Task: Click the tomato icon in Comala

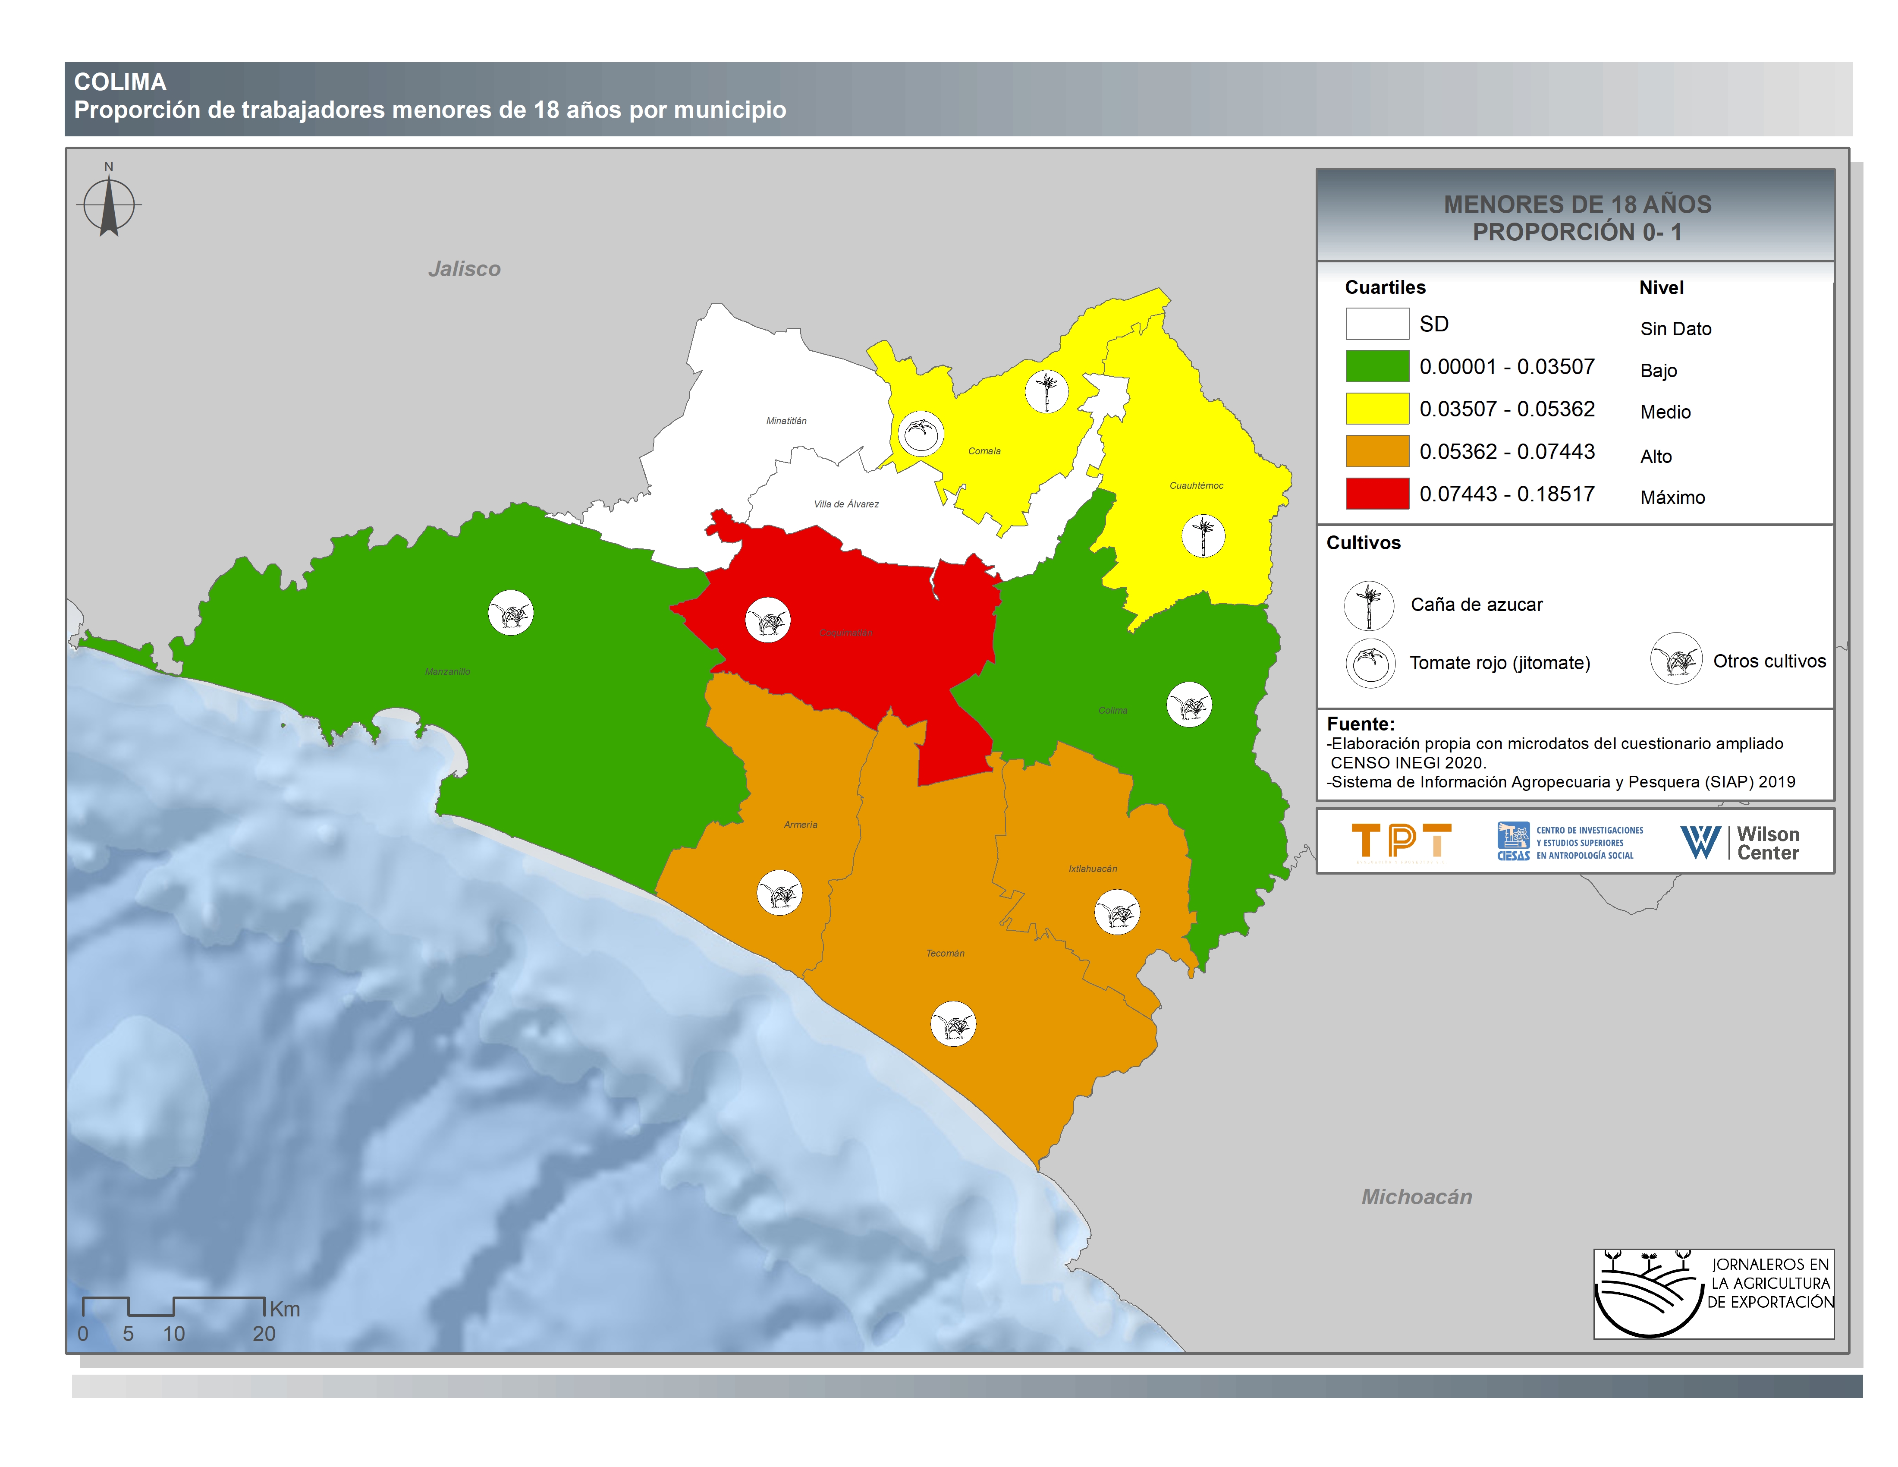Action: [x=921, y=433]
